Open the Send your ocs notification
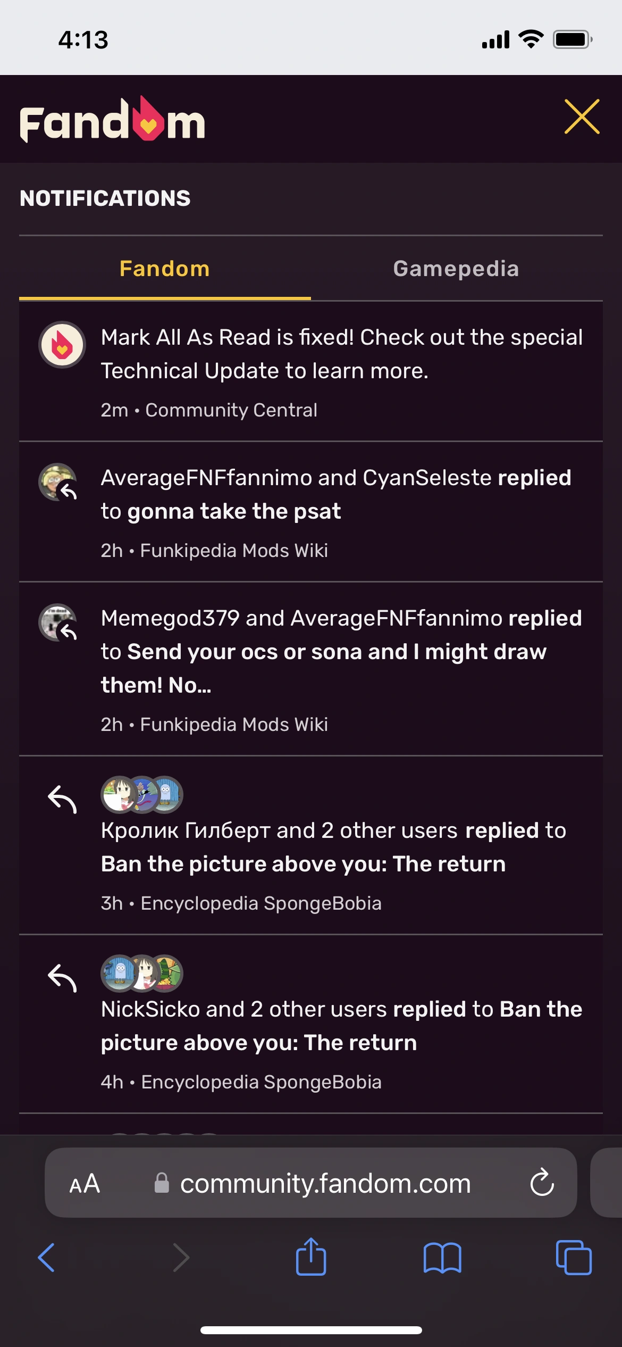The image size is (622, 1347). tap(341, 652)
